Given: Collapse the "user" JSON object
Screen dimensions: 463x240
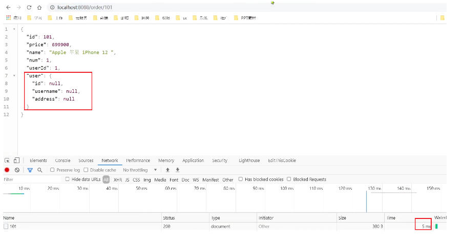Looking at the screenshot, I should [x=14, y=75].
